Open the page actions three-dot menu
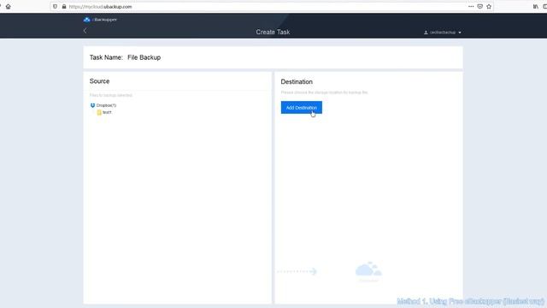 (471, 6)
